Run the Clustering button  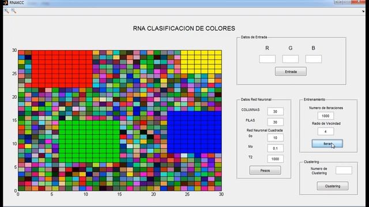point(333,186)
